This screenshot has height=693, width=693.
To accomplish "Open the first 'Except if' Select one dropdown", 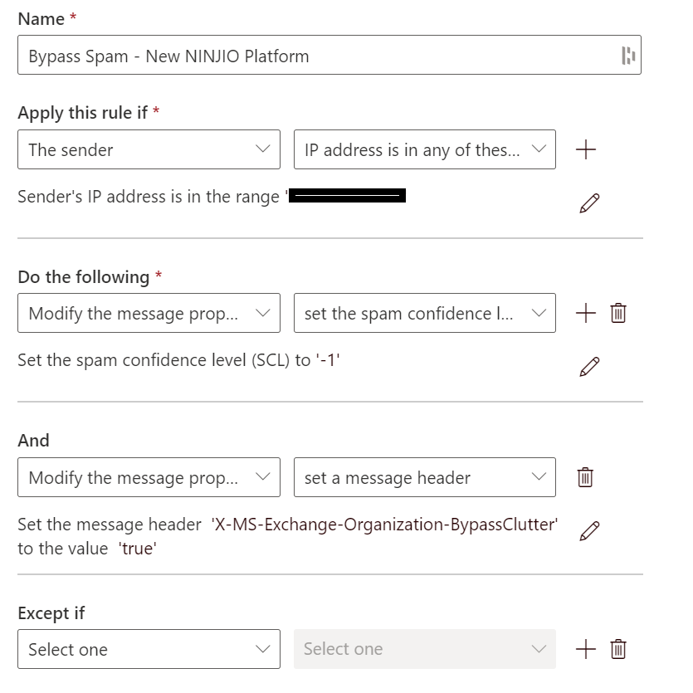I will click(x=148, y=649).
